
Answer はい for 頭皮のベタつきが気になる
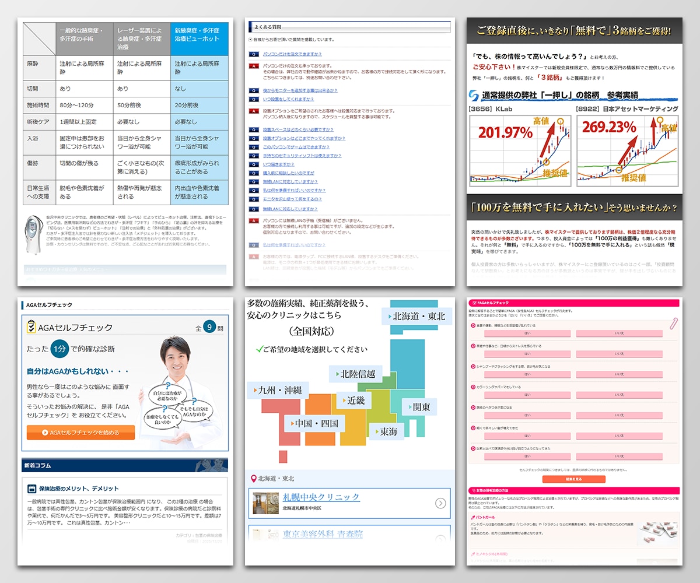point(527,415)
